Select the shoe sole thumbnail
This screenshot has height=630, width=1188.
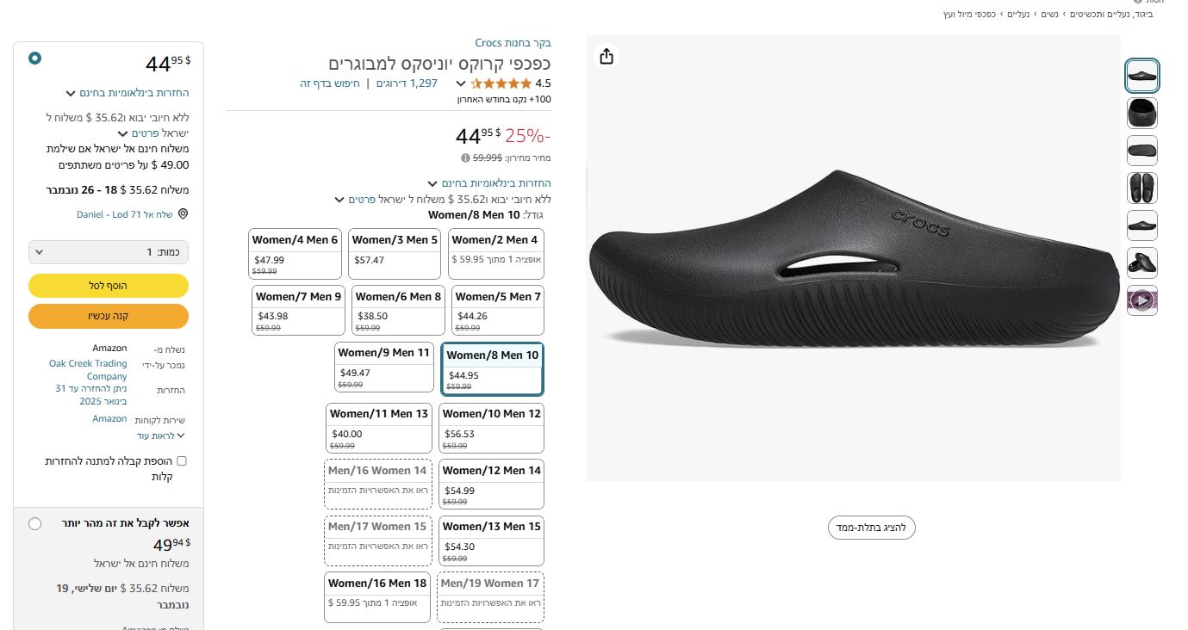1142,151
